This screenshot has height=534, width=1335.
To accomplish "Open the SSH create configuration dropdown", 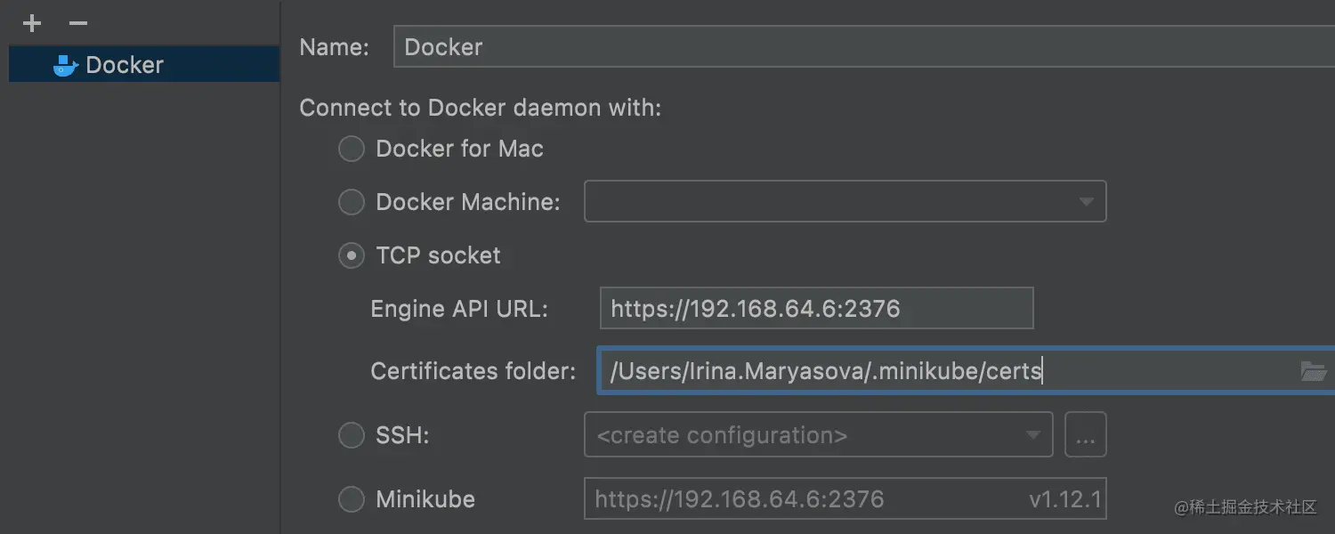I will (x=818, y=434).
